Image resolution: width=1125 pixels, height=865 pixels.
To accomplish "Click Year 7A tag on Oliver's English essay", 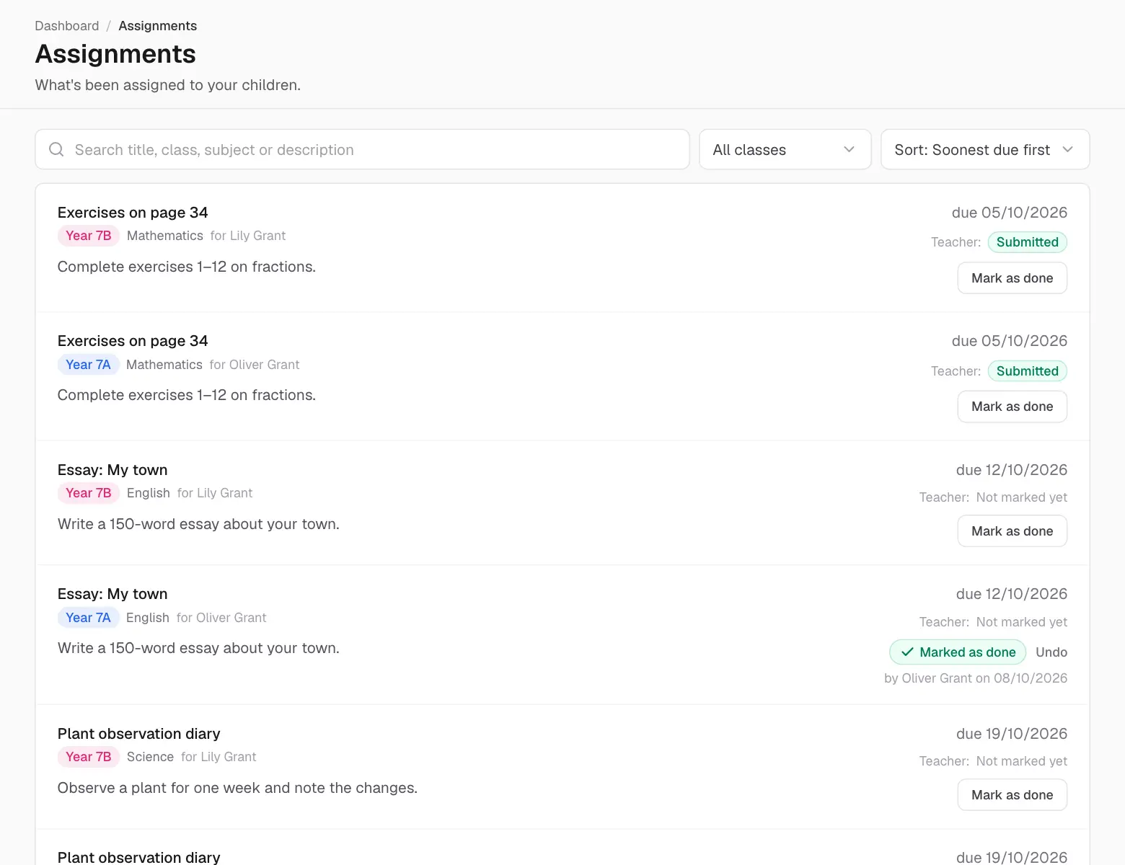I will coord(88,618).
